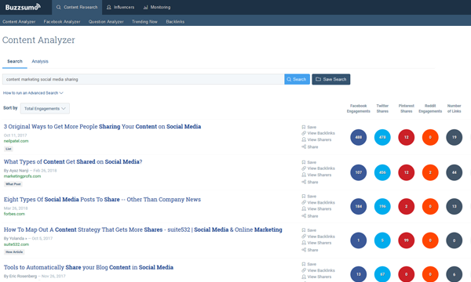
Task: View Sharers for neilpatel.com article
Action: tap(316, 139)
